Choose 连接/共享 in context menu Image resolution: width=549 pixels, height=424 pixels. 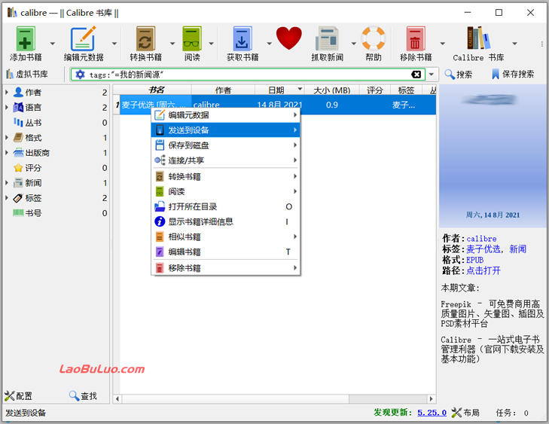tap(225, 160)
